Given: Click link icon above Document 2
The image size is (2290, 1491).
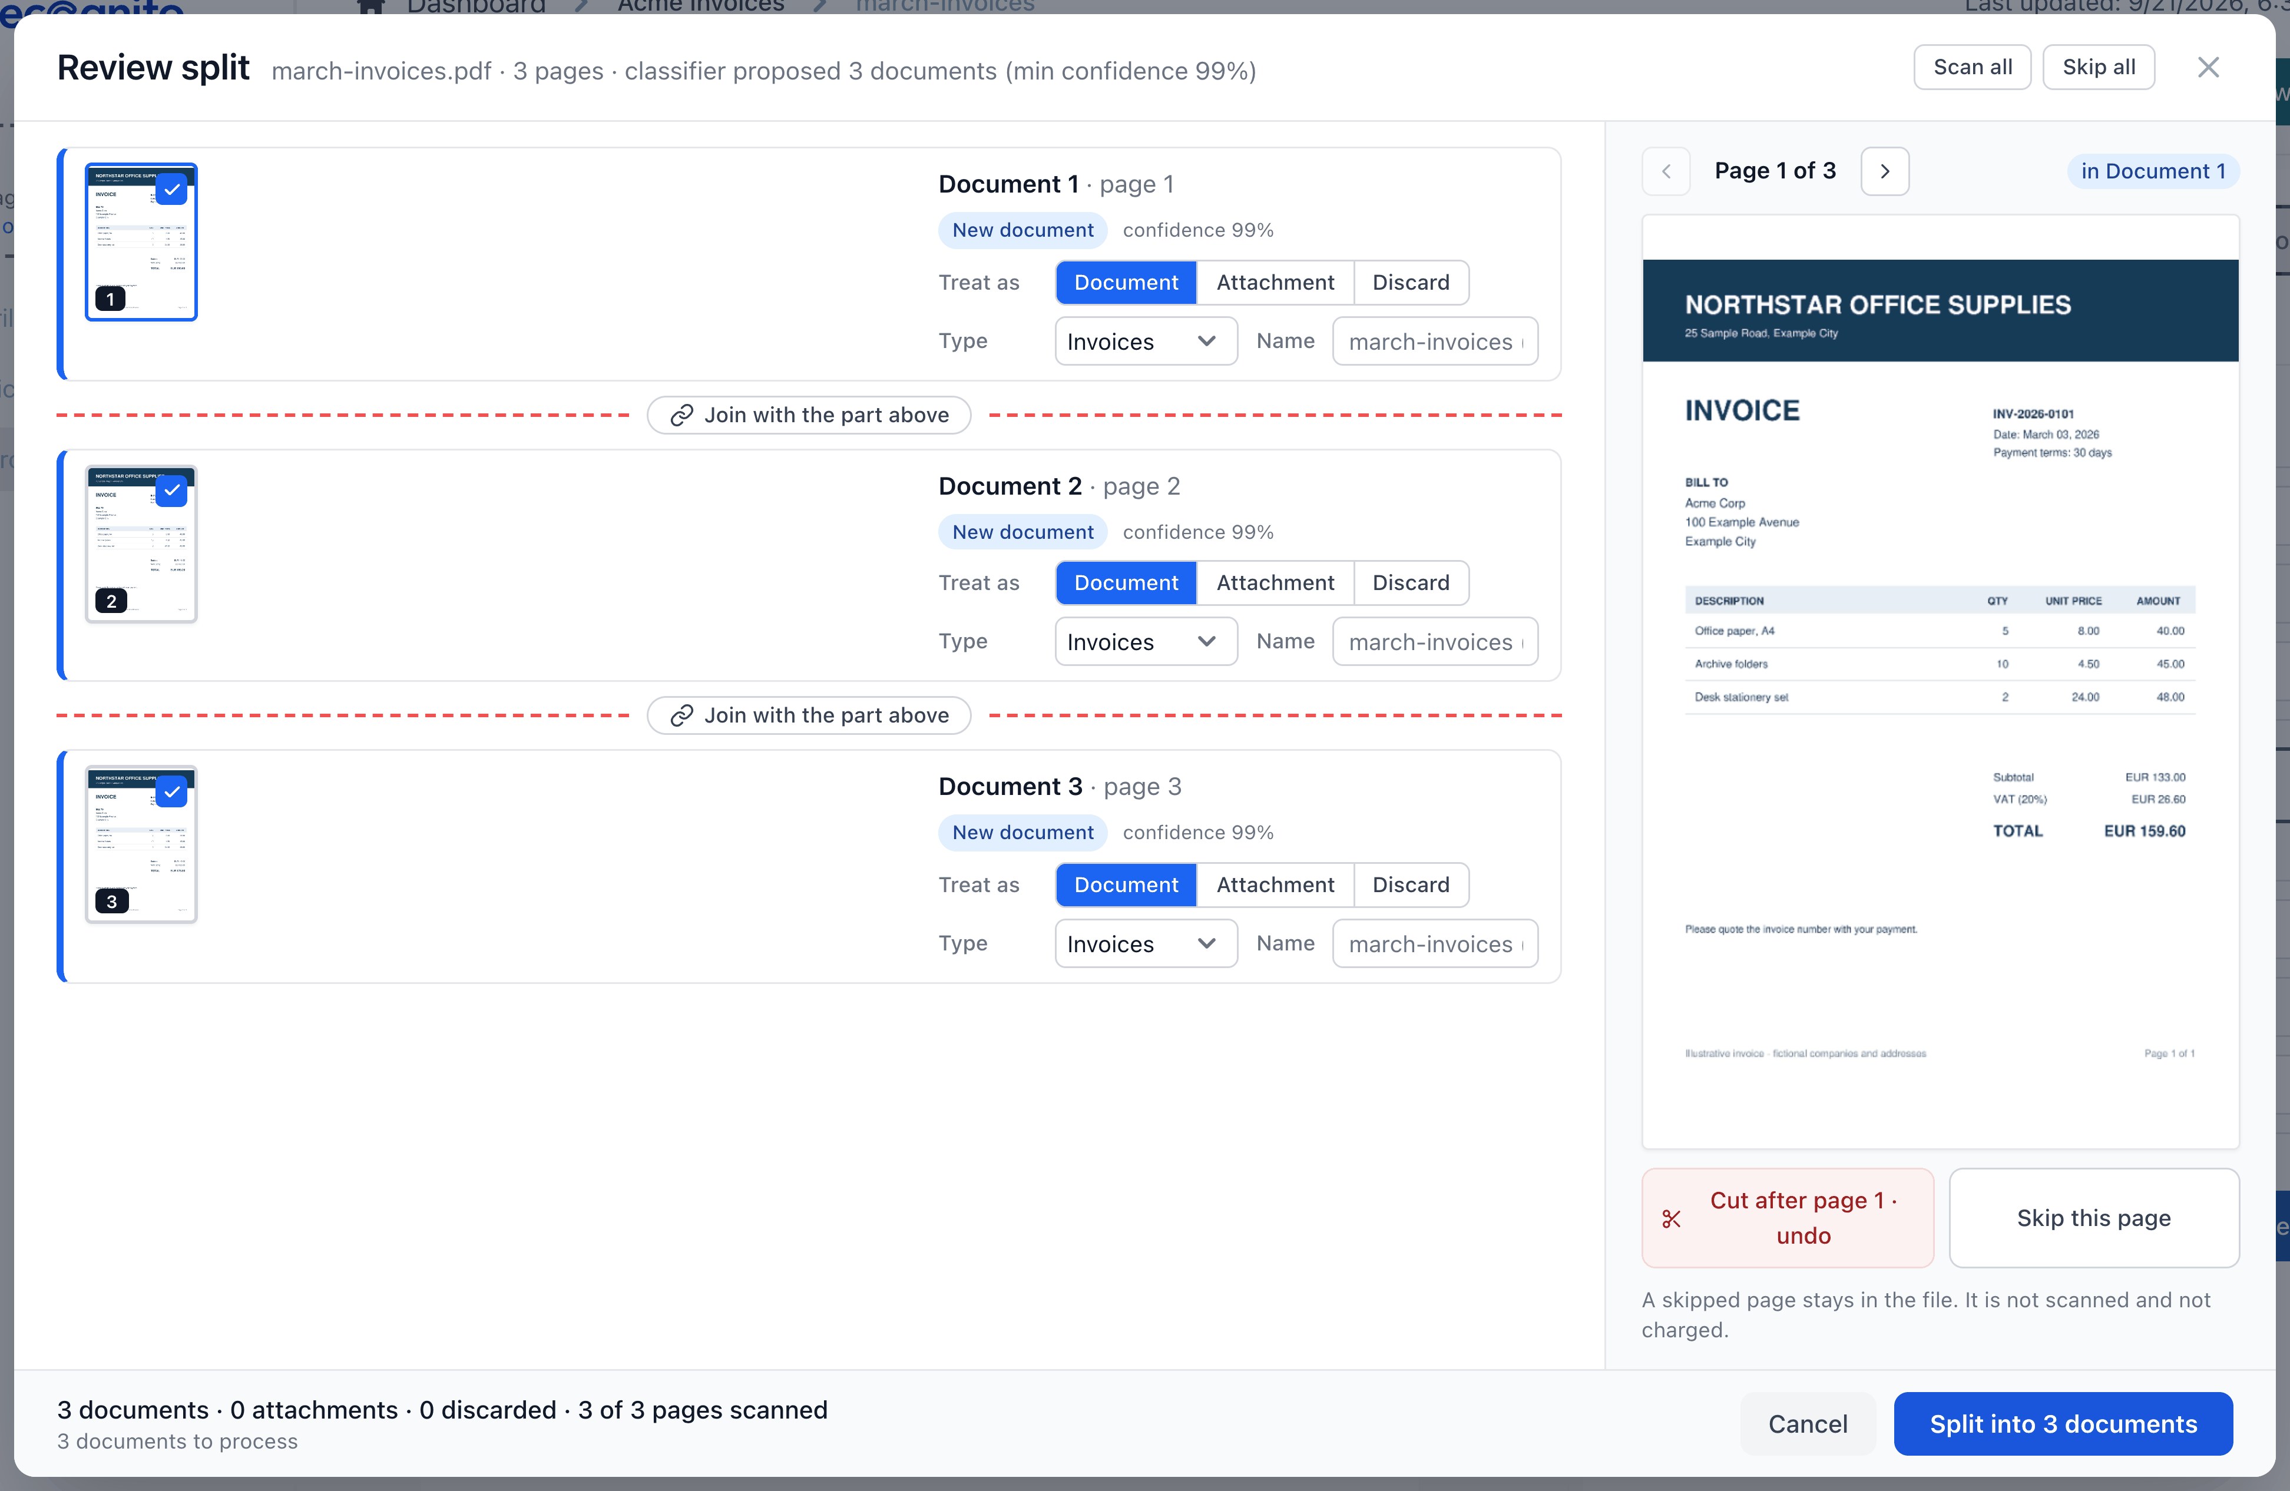Looking at the screenshot, I should (681, 415).
